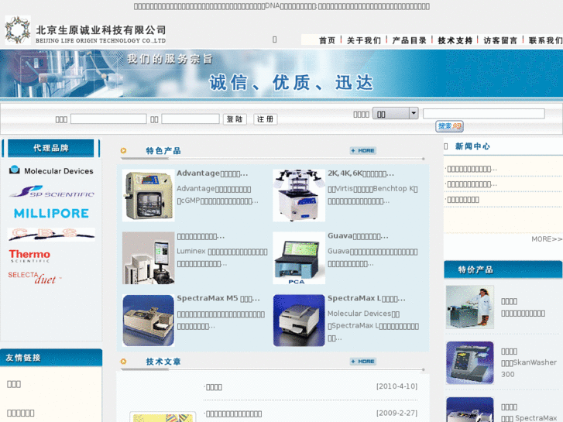Image resolution: width=563 pixels, height=422 pixels.
Task: Click MORE>> link in news center
Action: [x=547, y=239]
